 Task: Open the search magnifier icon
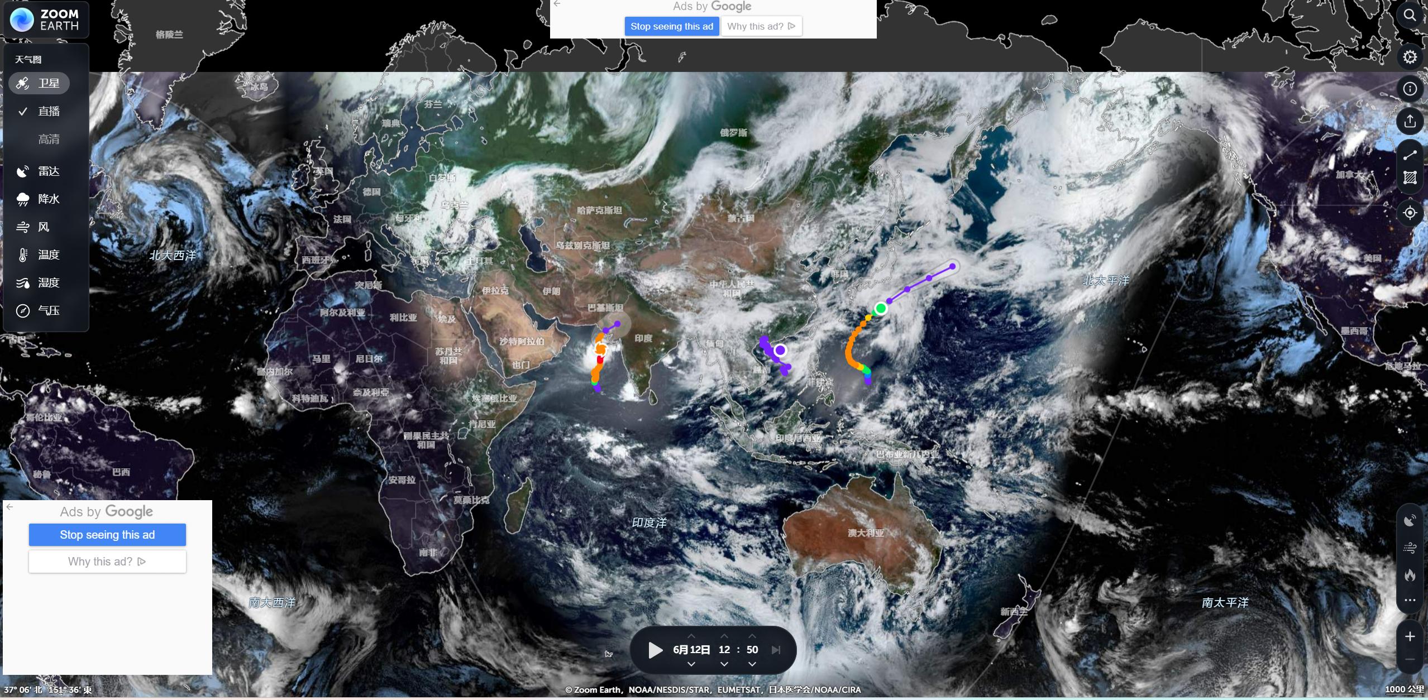[1410, 16]
